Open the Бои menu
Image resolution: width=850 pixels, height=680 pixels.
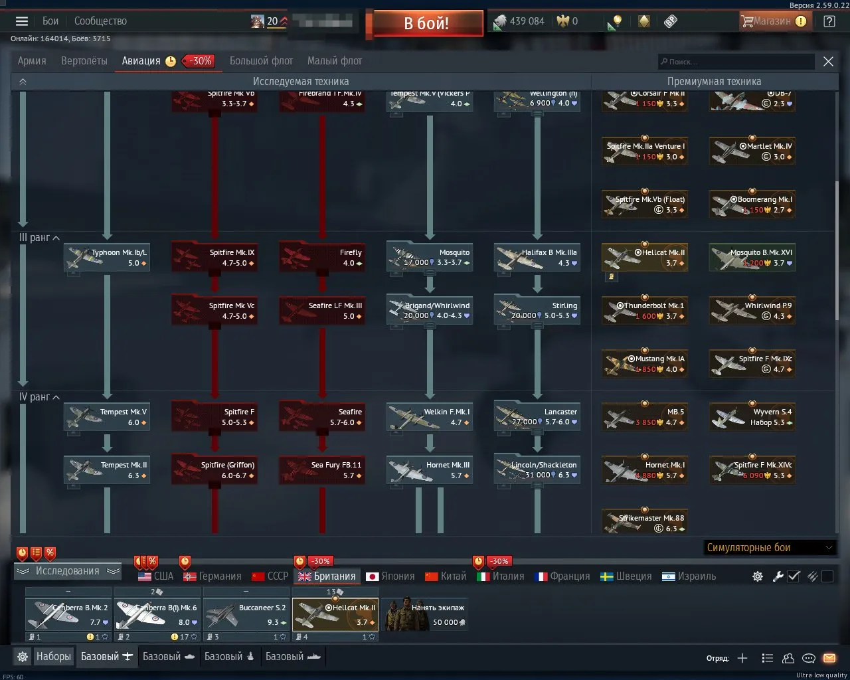click(x=50, y=21)
